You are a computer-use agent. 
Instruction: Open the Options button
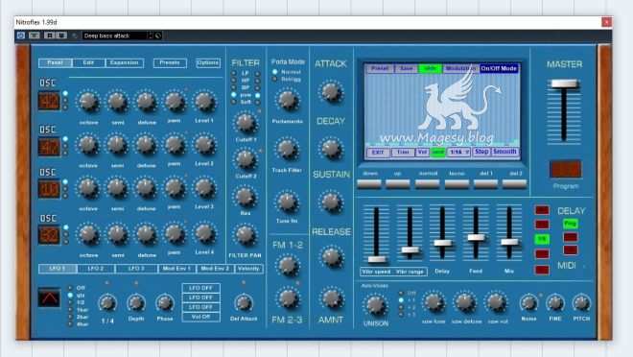pyautogui.click(x=208, y=63)
